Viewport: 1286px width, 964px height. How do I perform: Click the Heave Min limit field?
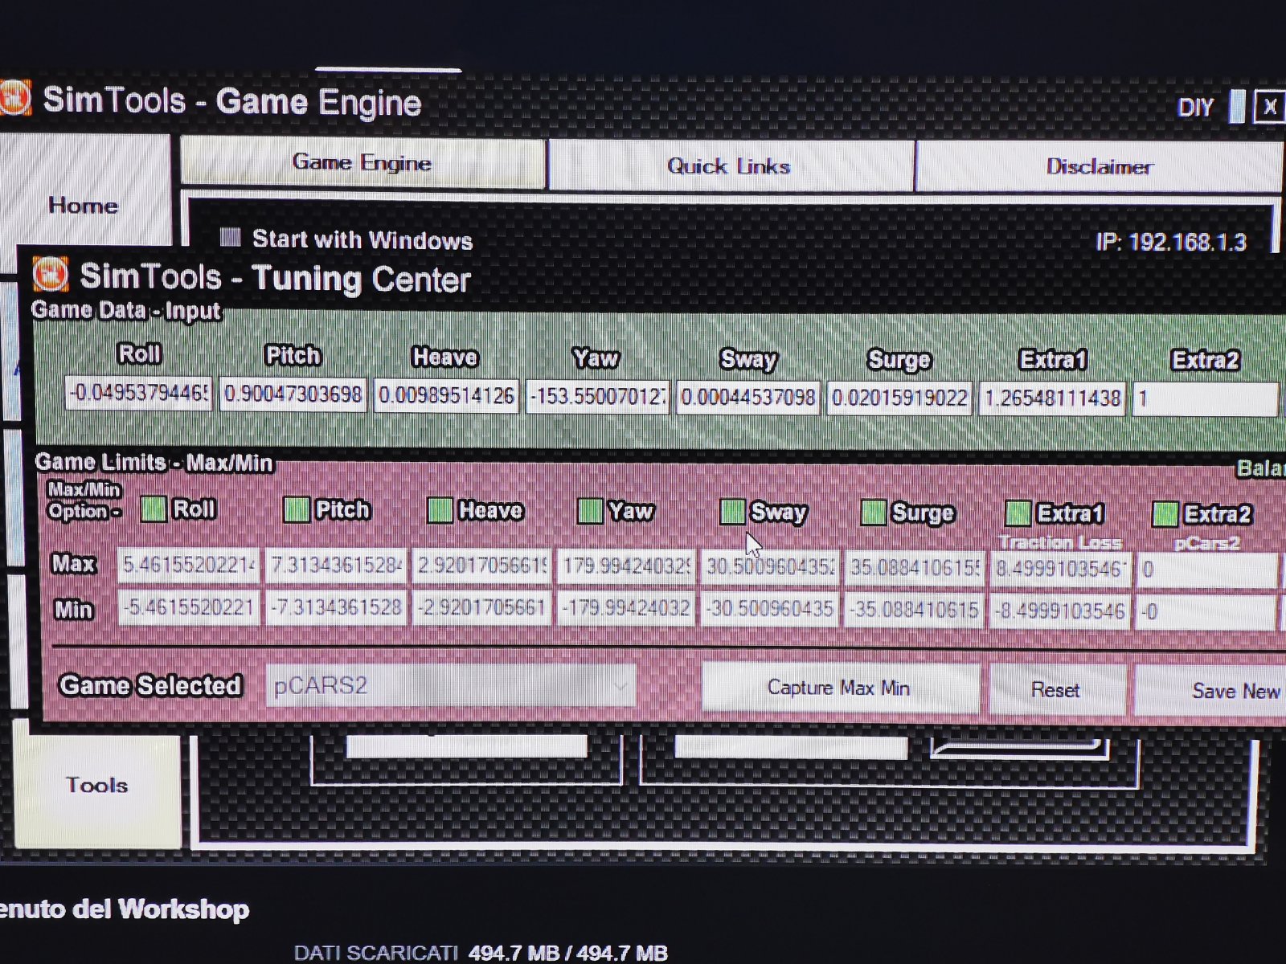point(482,609)
